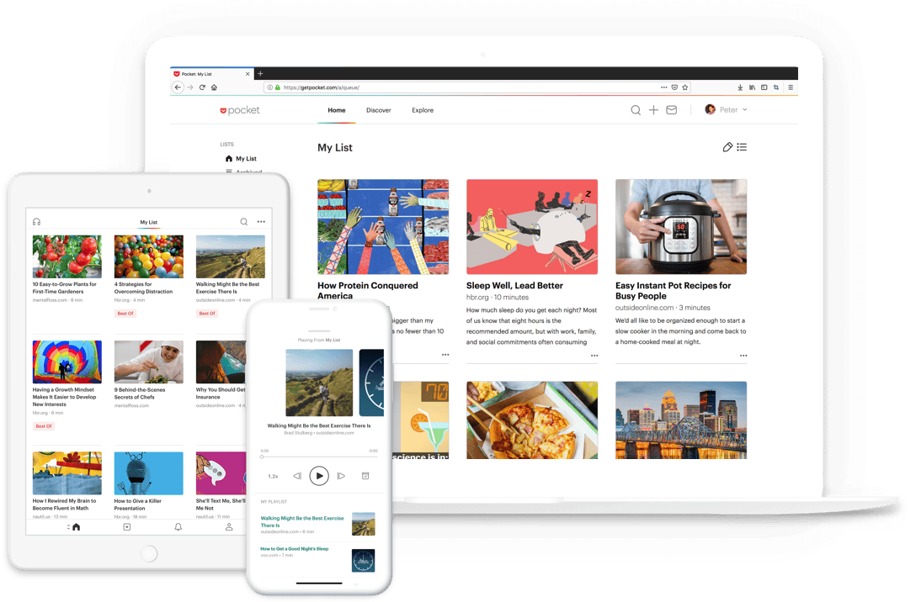
Task: Switch to list view icon beside My List
Action: (742, 147)
